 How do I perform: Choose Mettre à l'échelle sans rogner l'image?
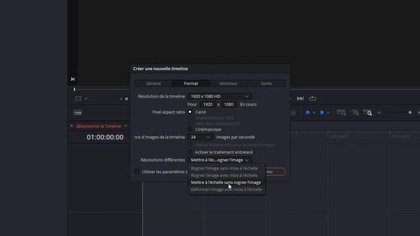tap(226, 182)
